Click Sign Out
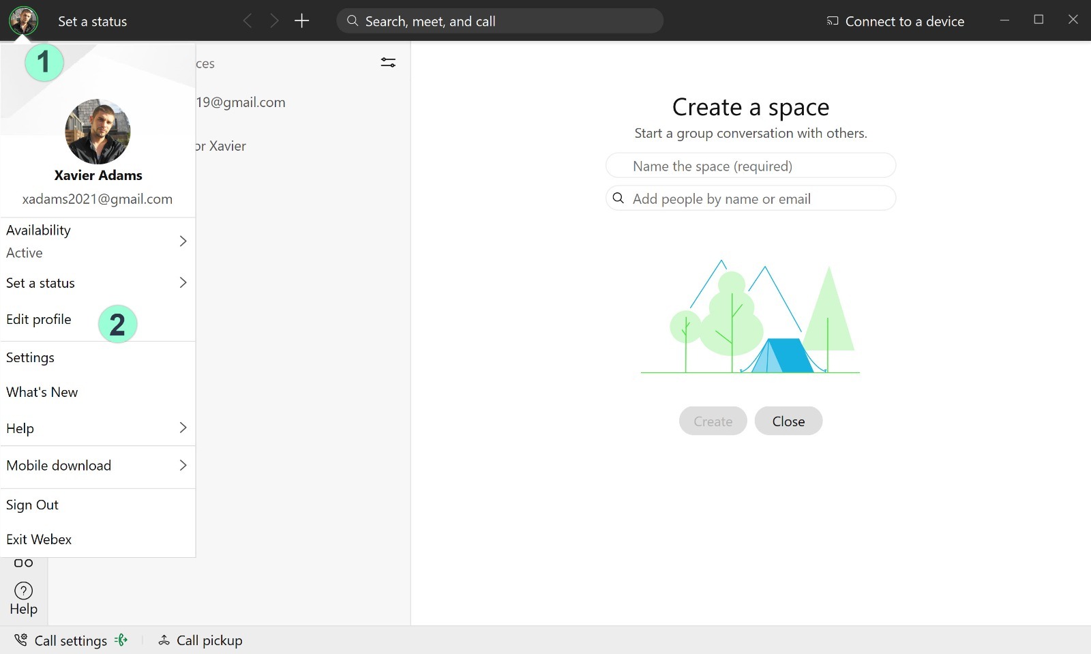Image resolution: width=1091 pixels, height=654 pixels. click(98, 505)
